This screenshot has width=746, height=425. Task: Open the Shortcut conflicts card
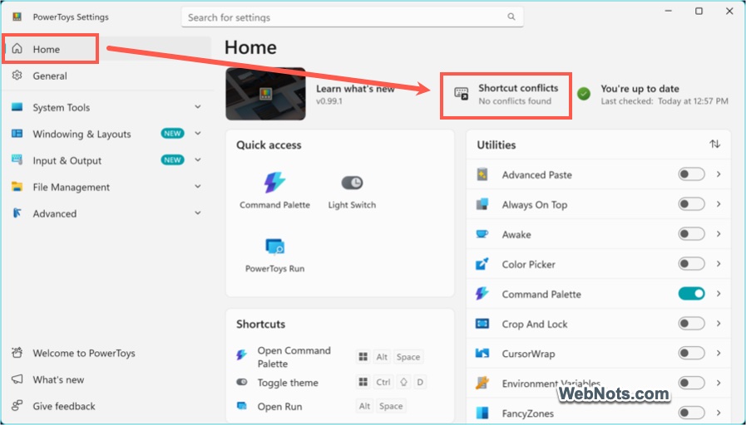pos(506,94)
